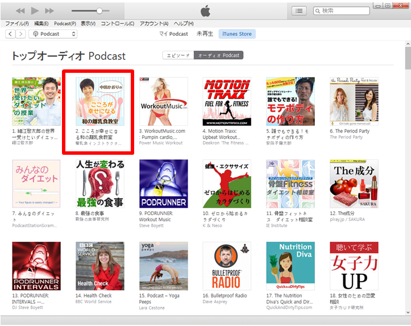Switch to マイ Podcast tab
Viewport: 411px width, 326px height.
[x=173, y=34]
